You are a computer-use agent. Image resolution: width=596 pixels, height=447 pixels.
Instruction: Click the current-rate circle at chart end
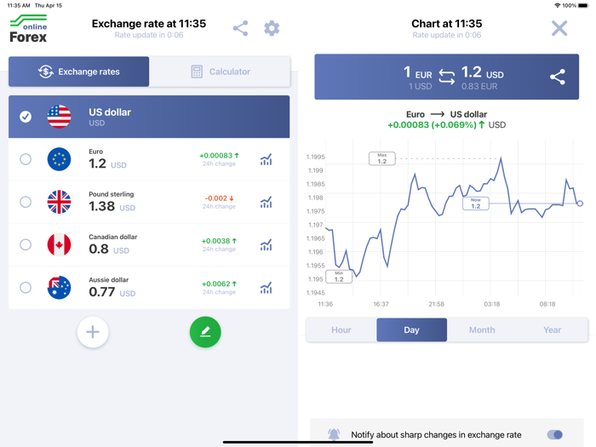pos(580,203)
